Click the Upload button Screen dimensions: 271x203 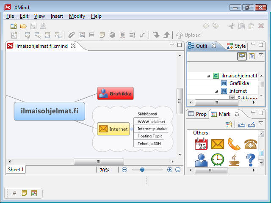coord(188,35)
